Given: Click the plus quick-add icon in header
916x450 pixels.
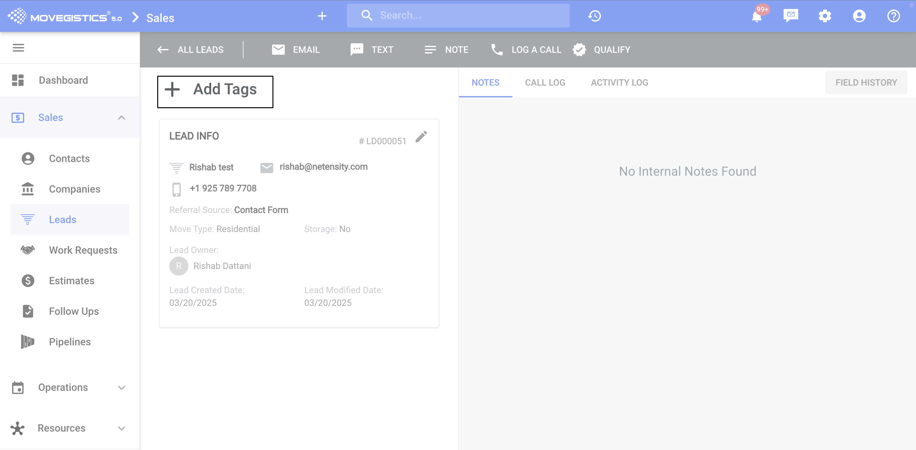Looking at the screenshot, I should click(322, 16).
